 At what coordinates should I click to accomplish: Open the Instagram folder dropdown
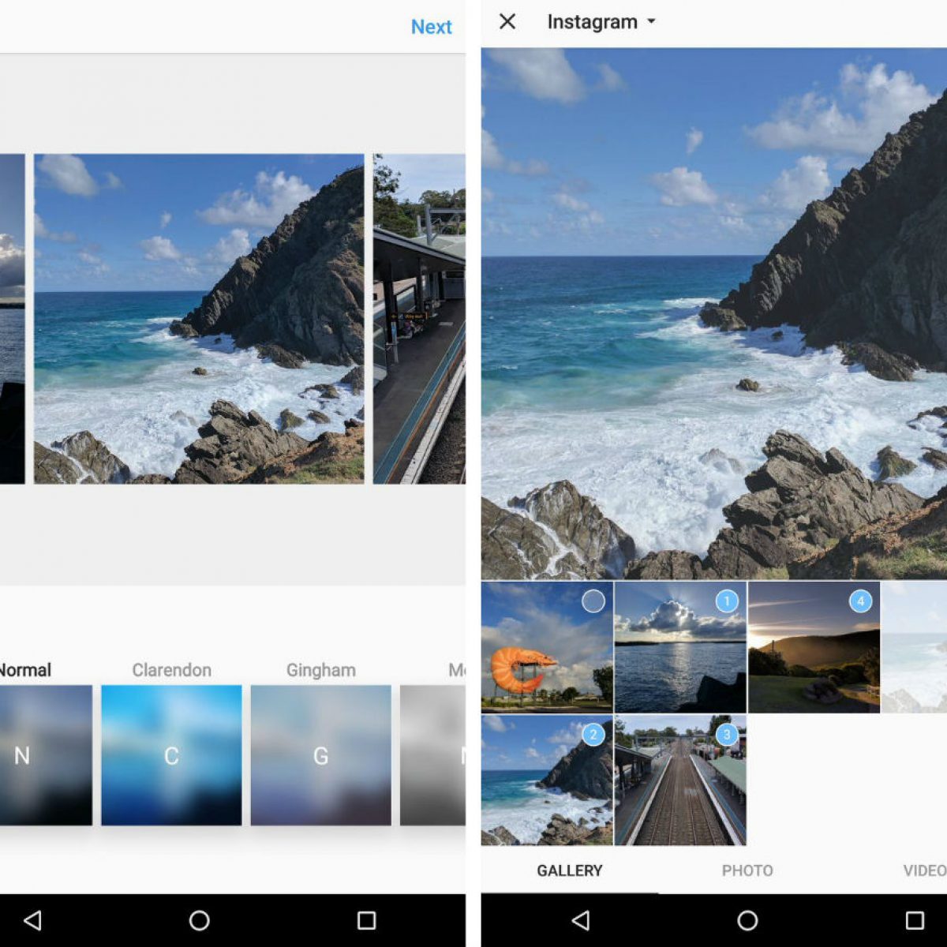601,22
